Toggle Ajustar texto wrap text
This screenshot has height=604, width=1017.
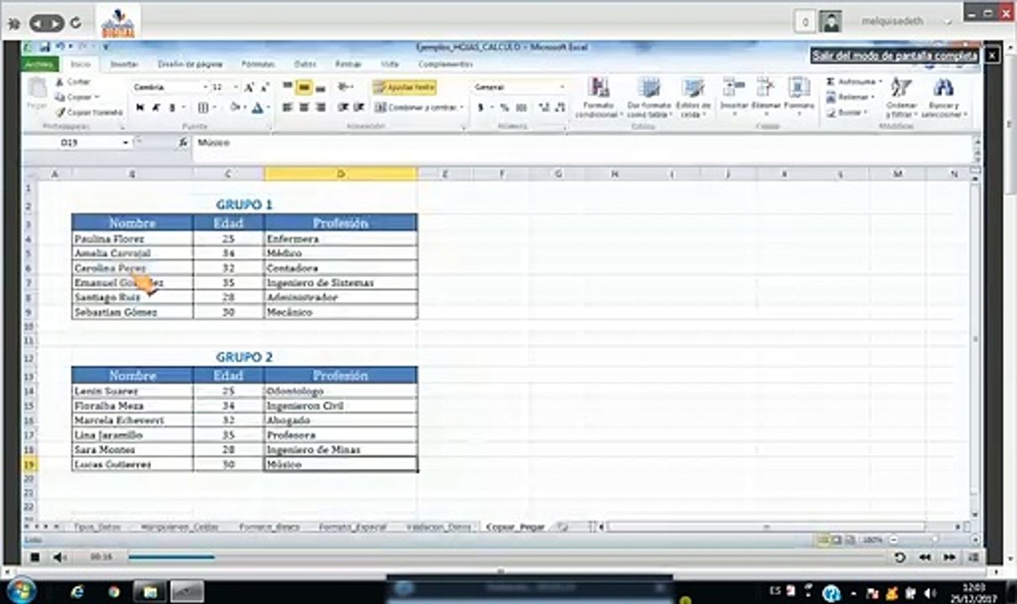(x=404, y=86)
